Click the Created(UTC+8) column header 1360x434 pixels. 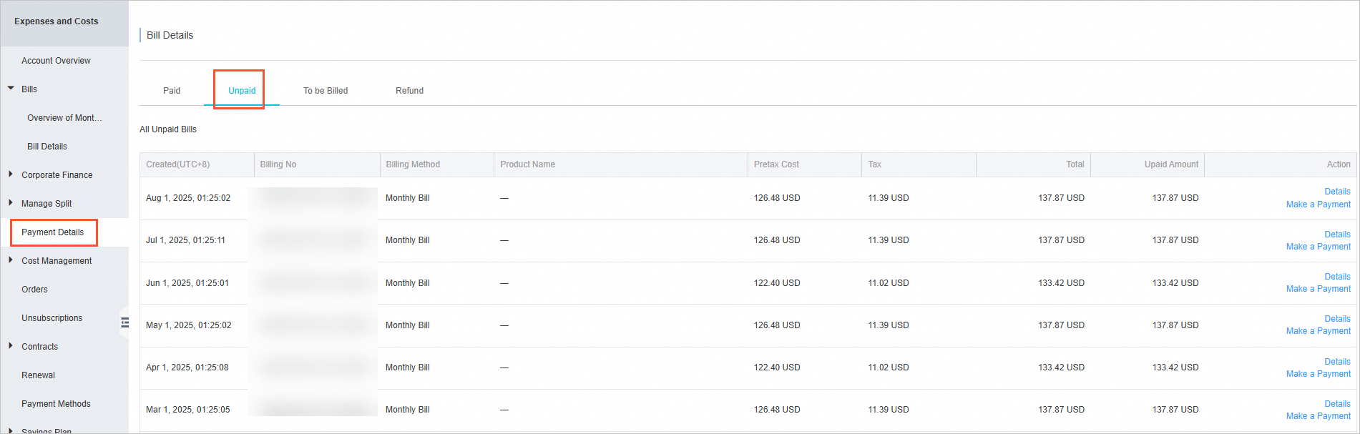pyautogui.click(x=178, y=164)
